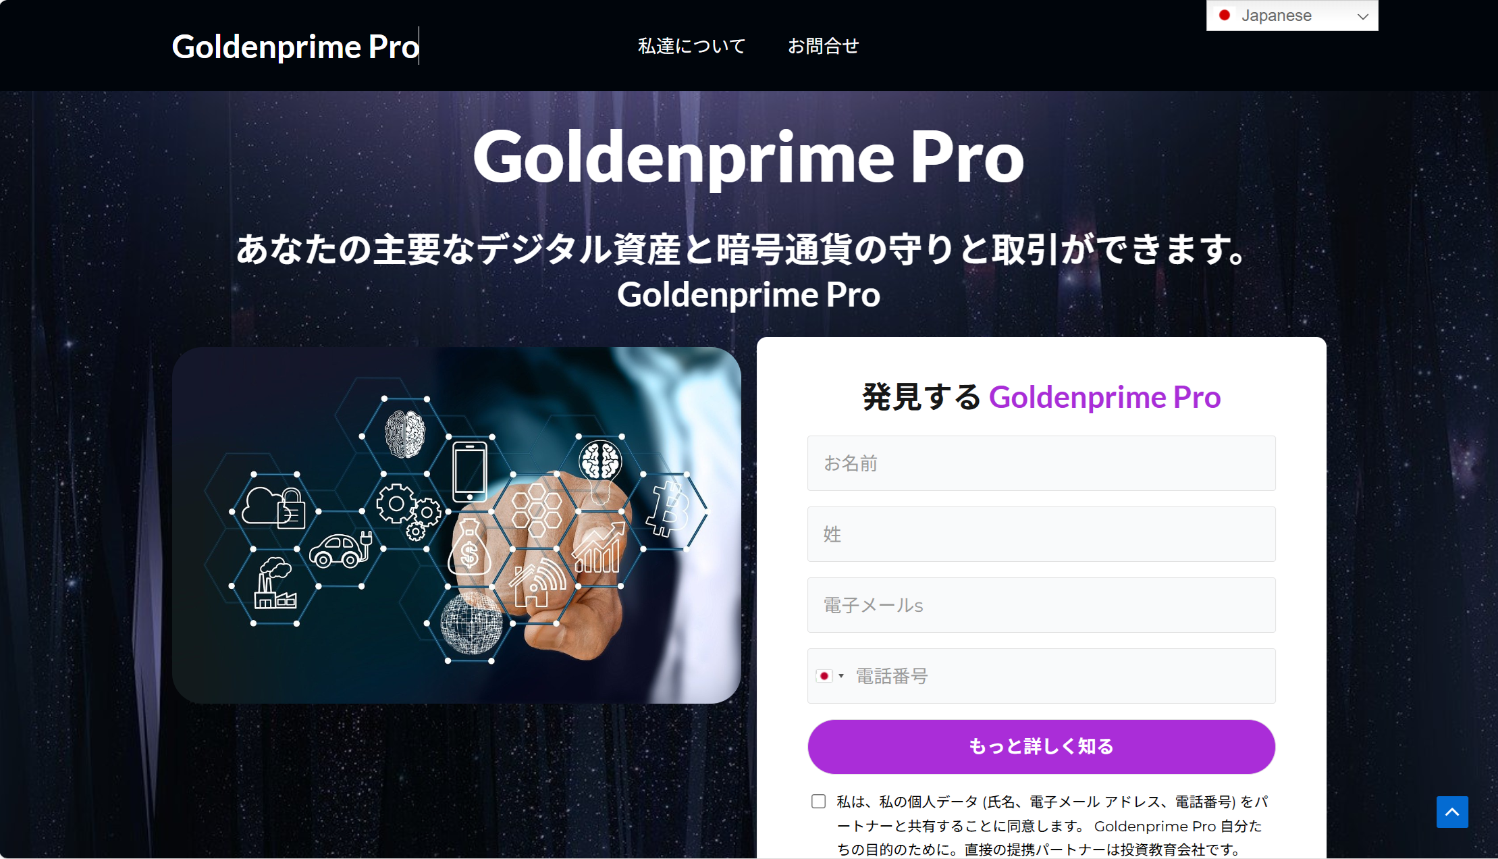Click the 電子メール email input field

(x=1041, y=605)
